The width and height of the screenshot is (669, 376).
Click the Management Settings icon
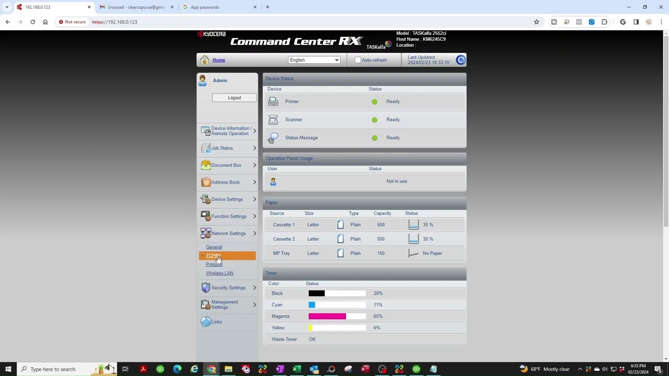205,304
